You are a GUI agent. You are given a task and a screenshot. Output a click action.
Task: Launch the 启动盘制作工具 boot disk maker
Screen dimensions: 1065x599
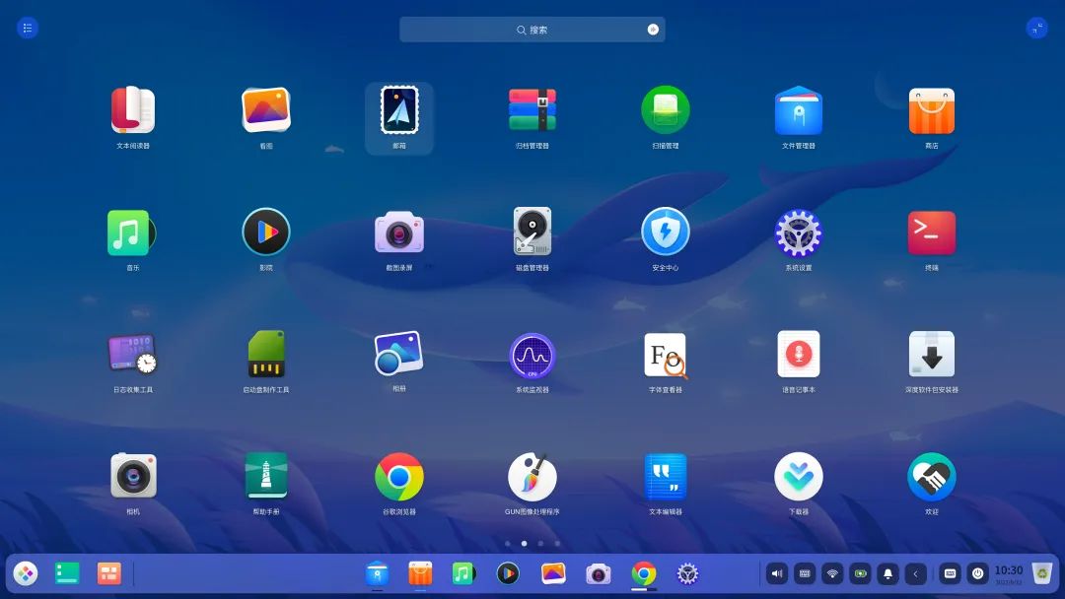pos(266,354)
